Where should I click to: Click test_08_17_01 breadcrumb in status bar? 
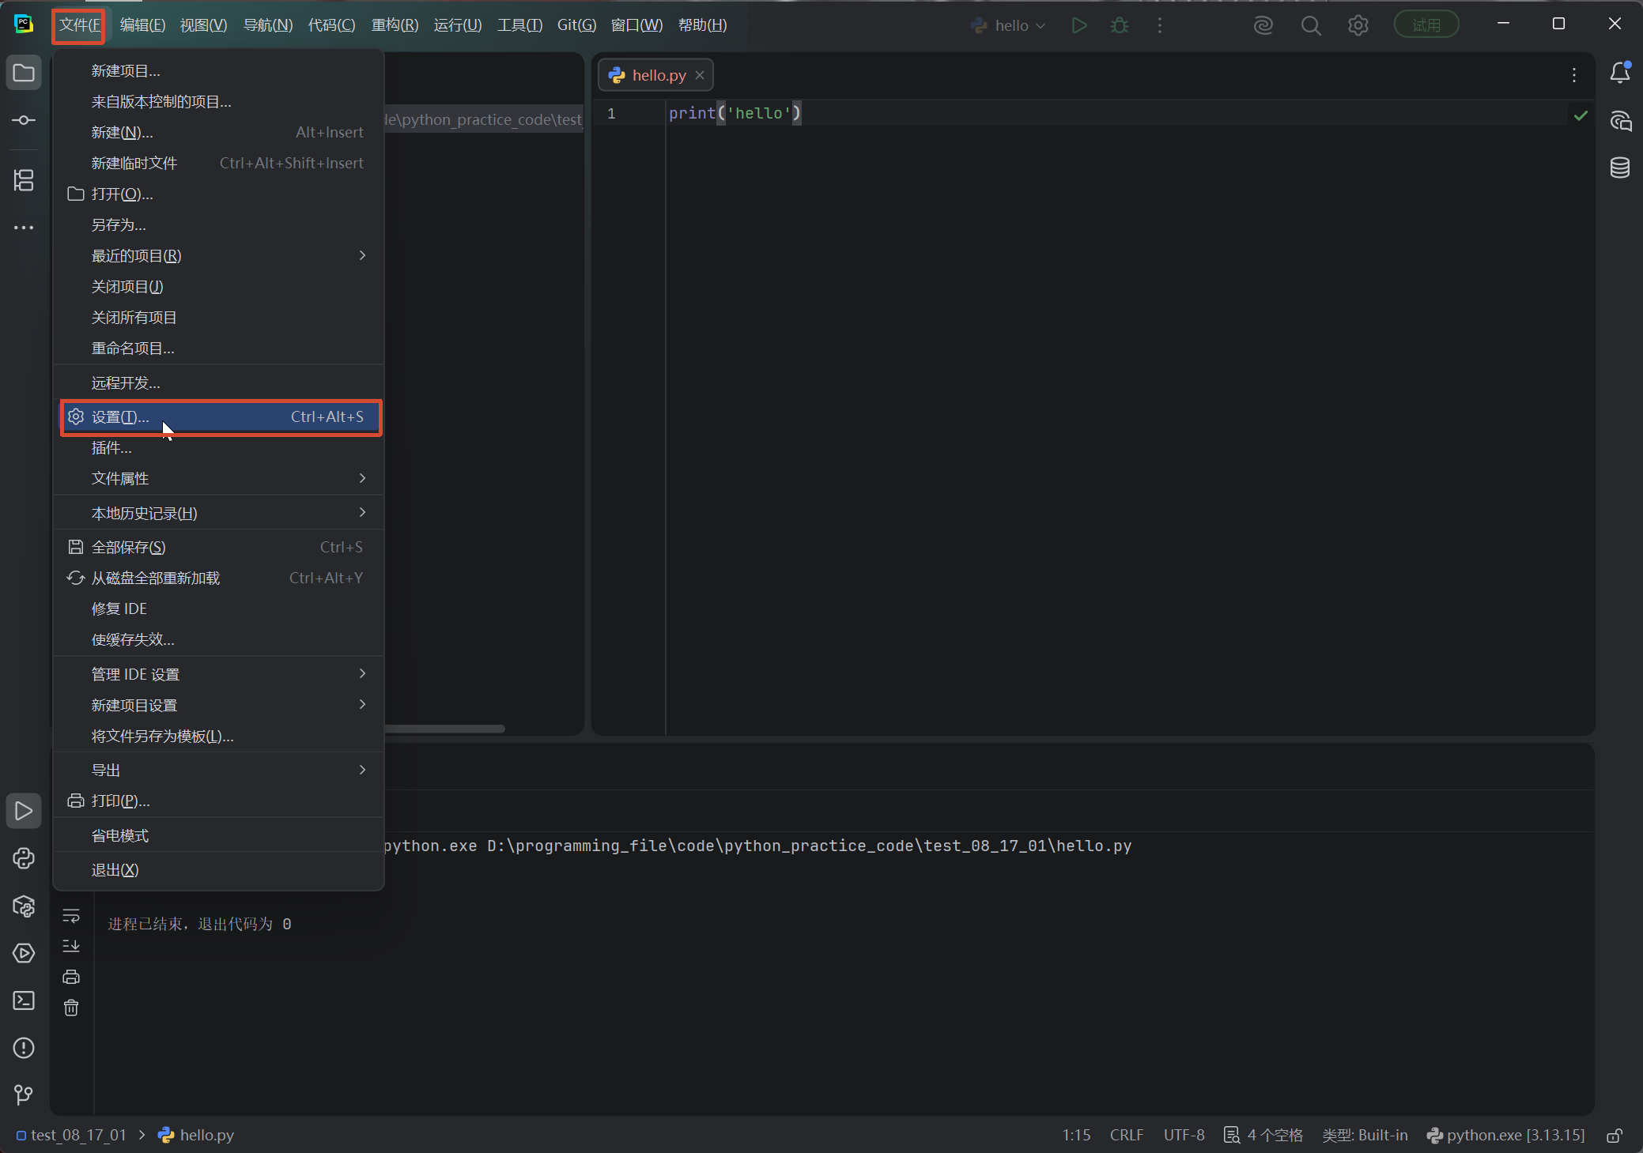coord(71,1135)
